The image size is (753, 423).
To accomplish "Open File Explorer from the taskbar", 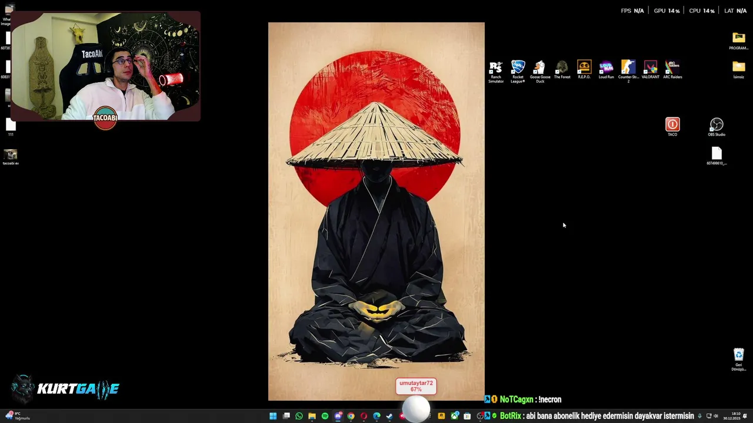I will (312, 416).
